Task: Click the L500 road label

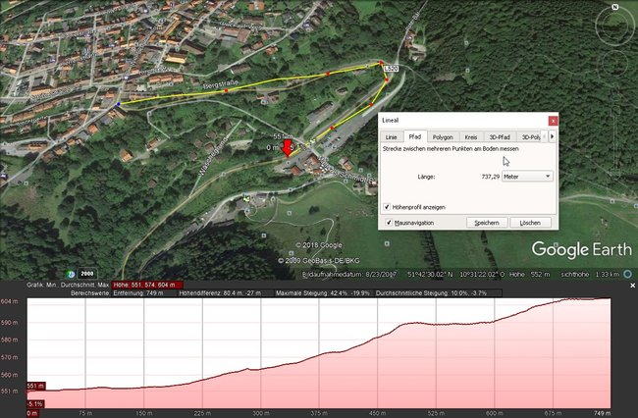Action: click(x=391, y=69)
